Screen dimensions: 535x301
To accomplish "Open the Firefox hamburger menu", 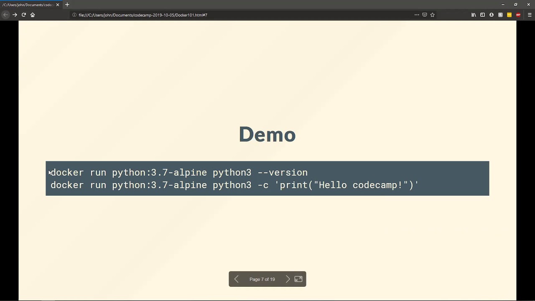I will point(530,15).
